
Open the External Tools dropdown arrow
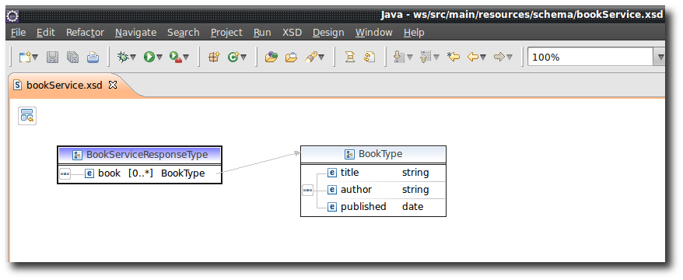click(186, 58)
